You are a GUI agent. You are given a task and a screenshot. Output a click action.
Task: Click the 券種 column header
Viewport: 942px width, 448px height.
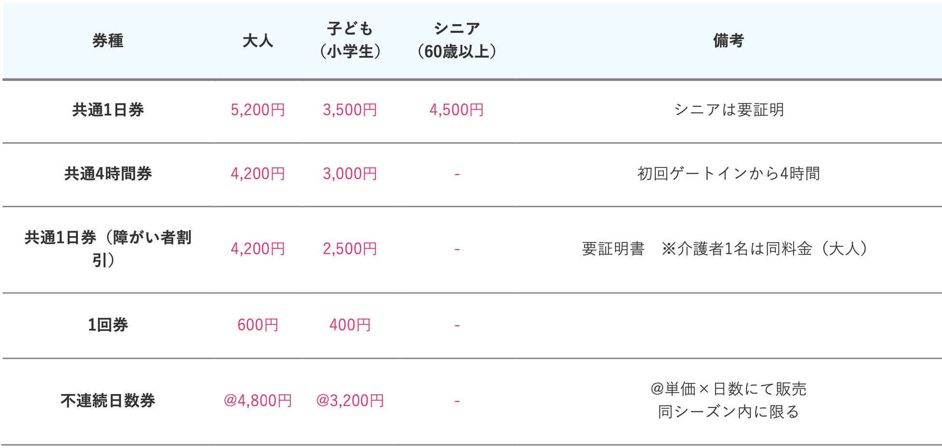coord(108,41)
